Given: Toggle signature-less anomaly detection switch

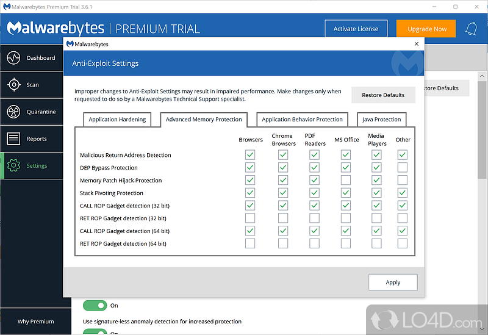Looking at the screenshot, I should click(x=95, y=331).
